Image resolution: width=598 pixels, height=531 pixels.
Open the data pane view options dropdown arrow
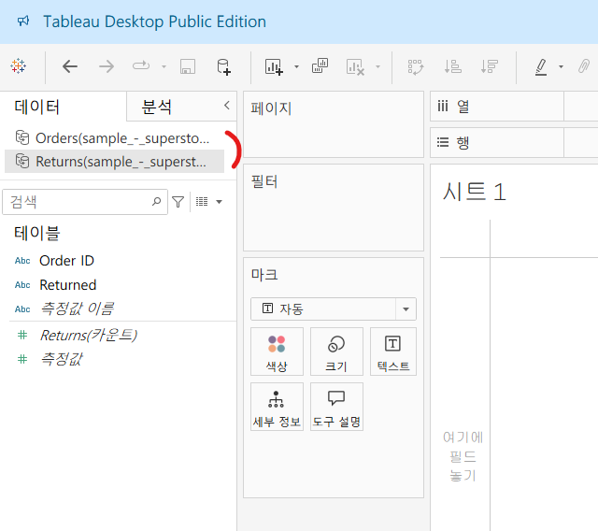(219, 202)
